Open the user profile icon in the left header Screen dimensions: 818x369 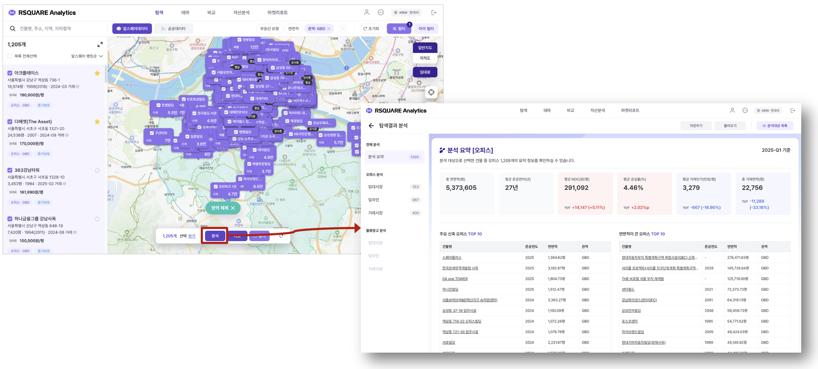click(367, 12)
